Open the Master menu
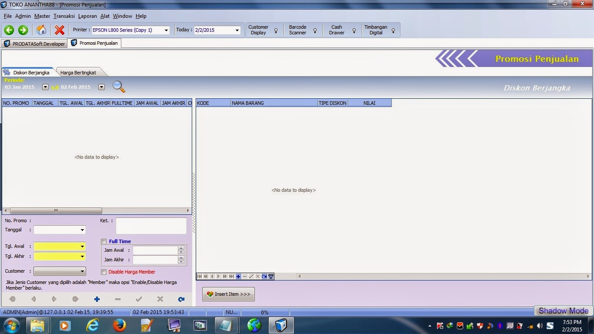 tap(42, 16)
